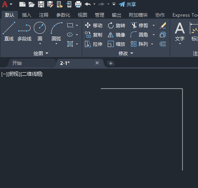Select the 复制 copy command
This screenshot has height=188, width=198.
[93, 35]
